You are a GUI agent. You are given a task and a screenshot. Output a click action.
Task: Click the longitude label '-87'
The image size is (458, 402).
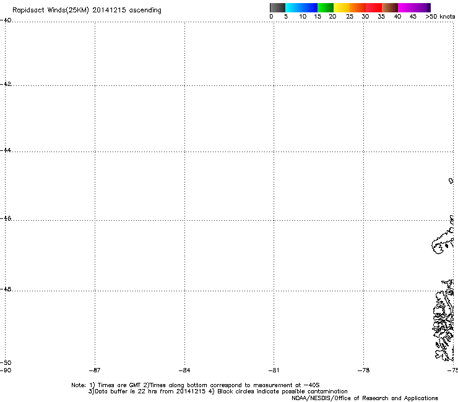coord(95,370)
